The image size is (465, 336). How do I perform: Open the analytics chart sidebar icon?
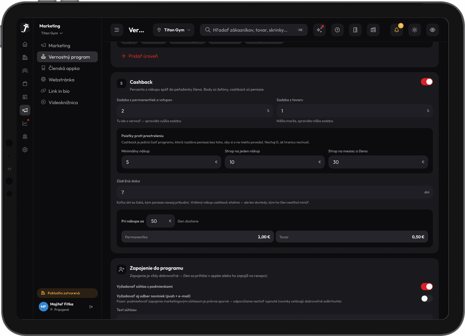pyautogui.click(x=25, y=123)
